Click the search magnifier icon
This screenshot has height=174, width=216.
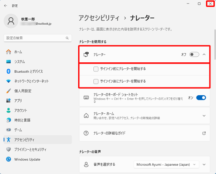(67, 38)
